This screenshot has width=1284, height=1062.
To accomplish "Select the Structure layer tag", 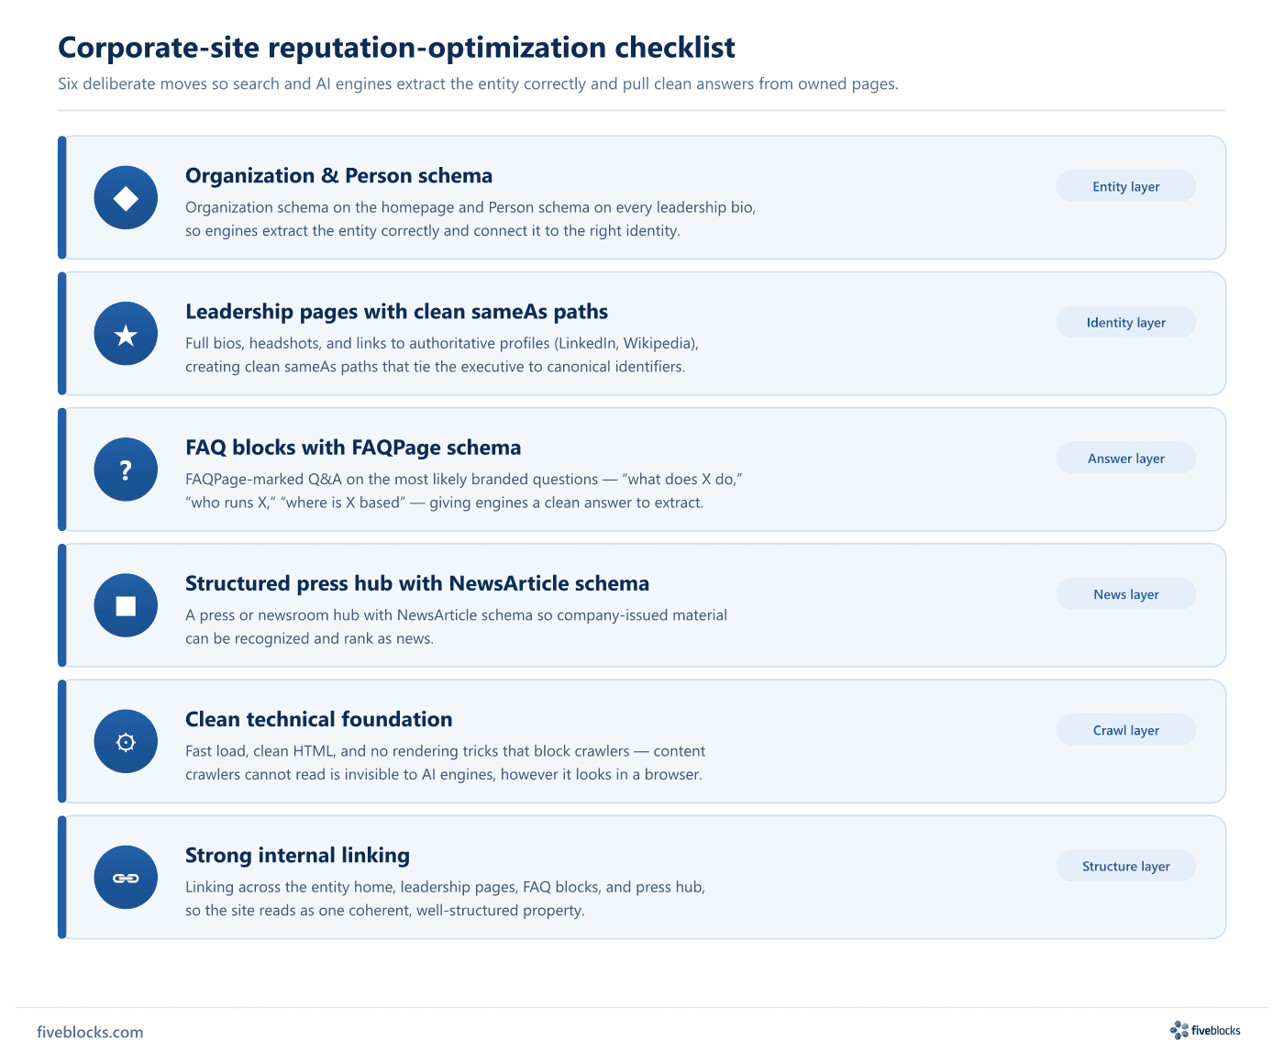I will click(1126, 866).
